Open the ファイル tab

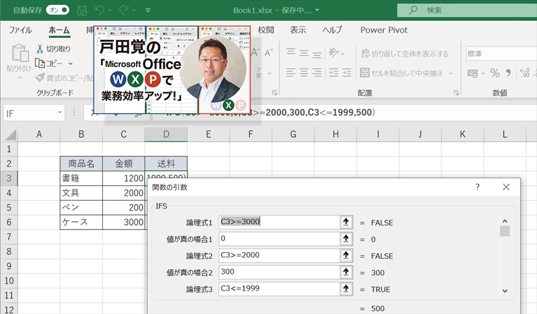point(20,30)
